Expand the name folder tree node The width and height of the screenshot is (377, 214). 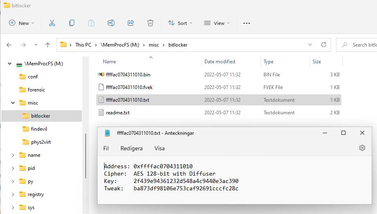(x=13, y=155)
